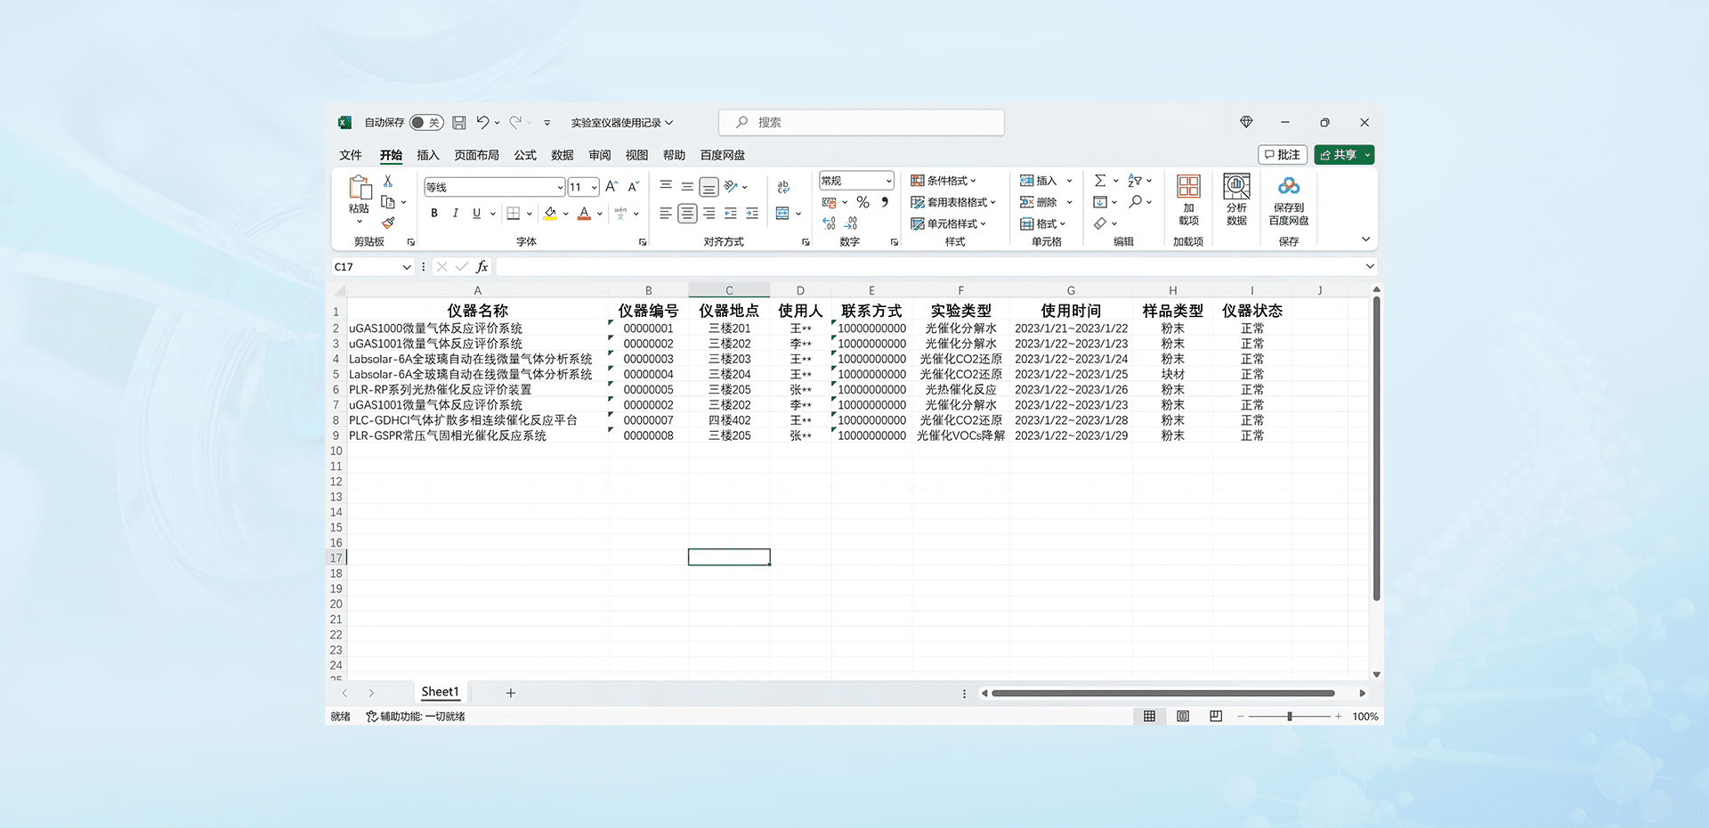Switch to the Data (数据) tab
Screen dimensions: 1709x828
tap(563, 155)
